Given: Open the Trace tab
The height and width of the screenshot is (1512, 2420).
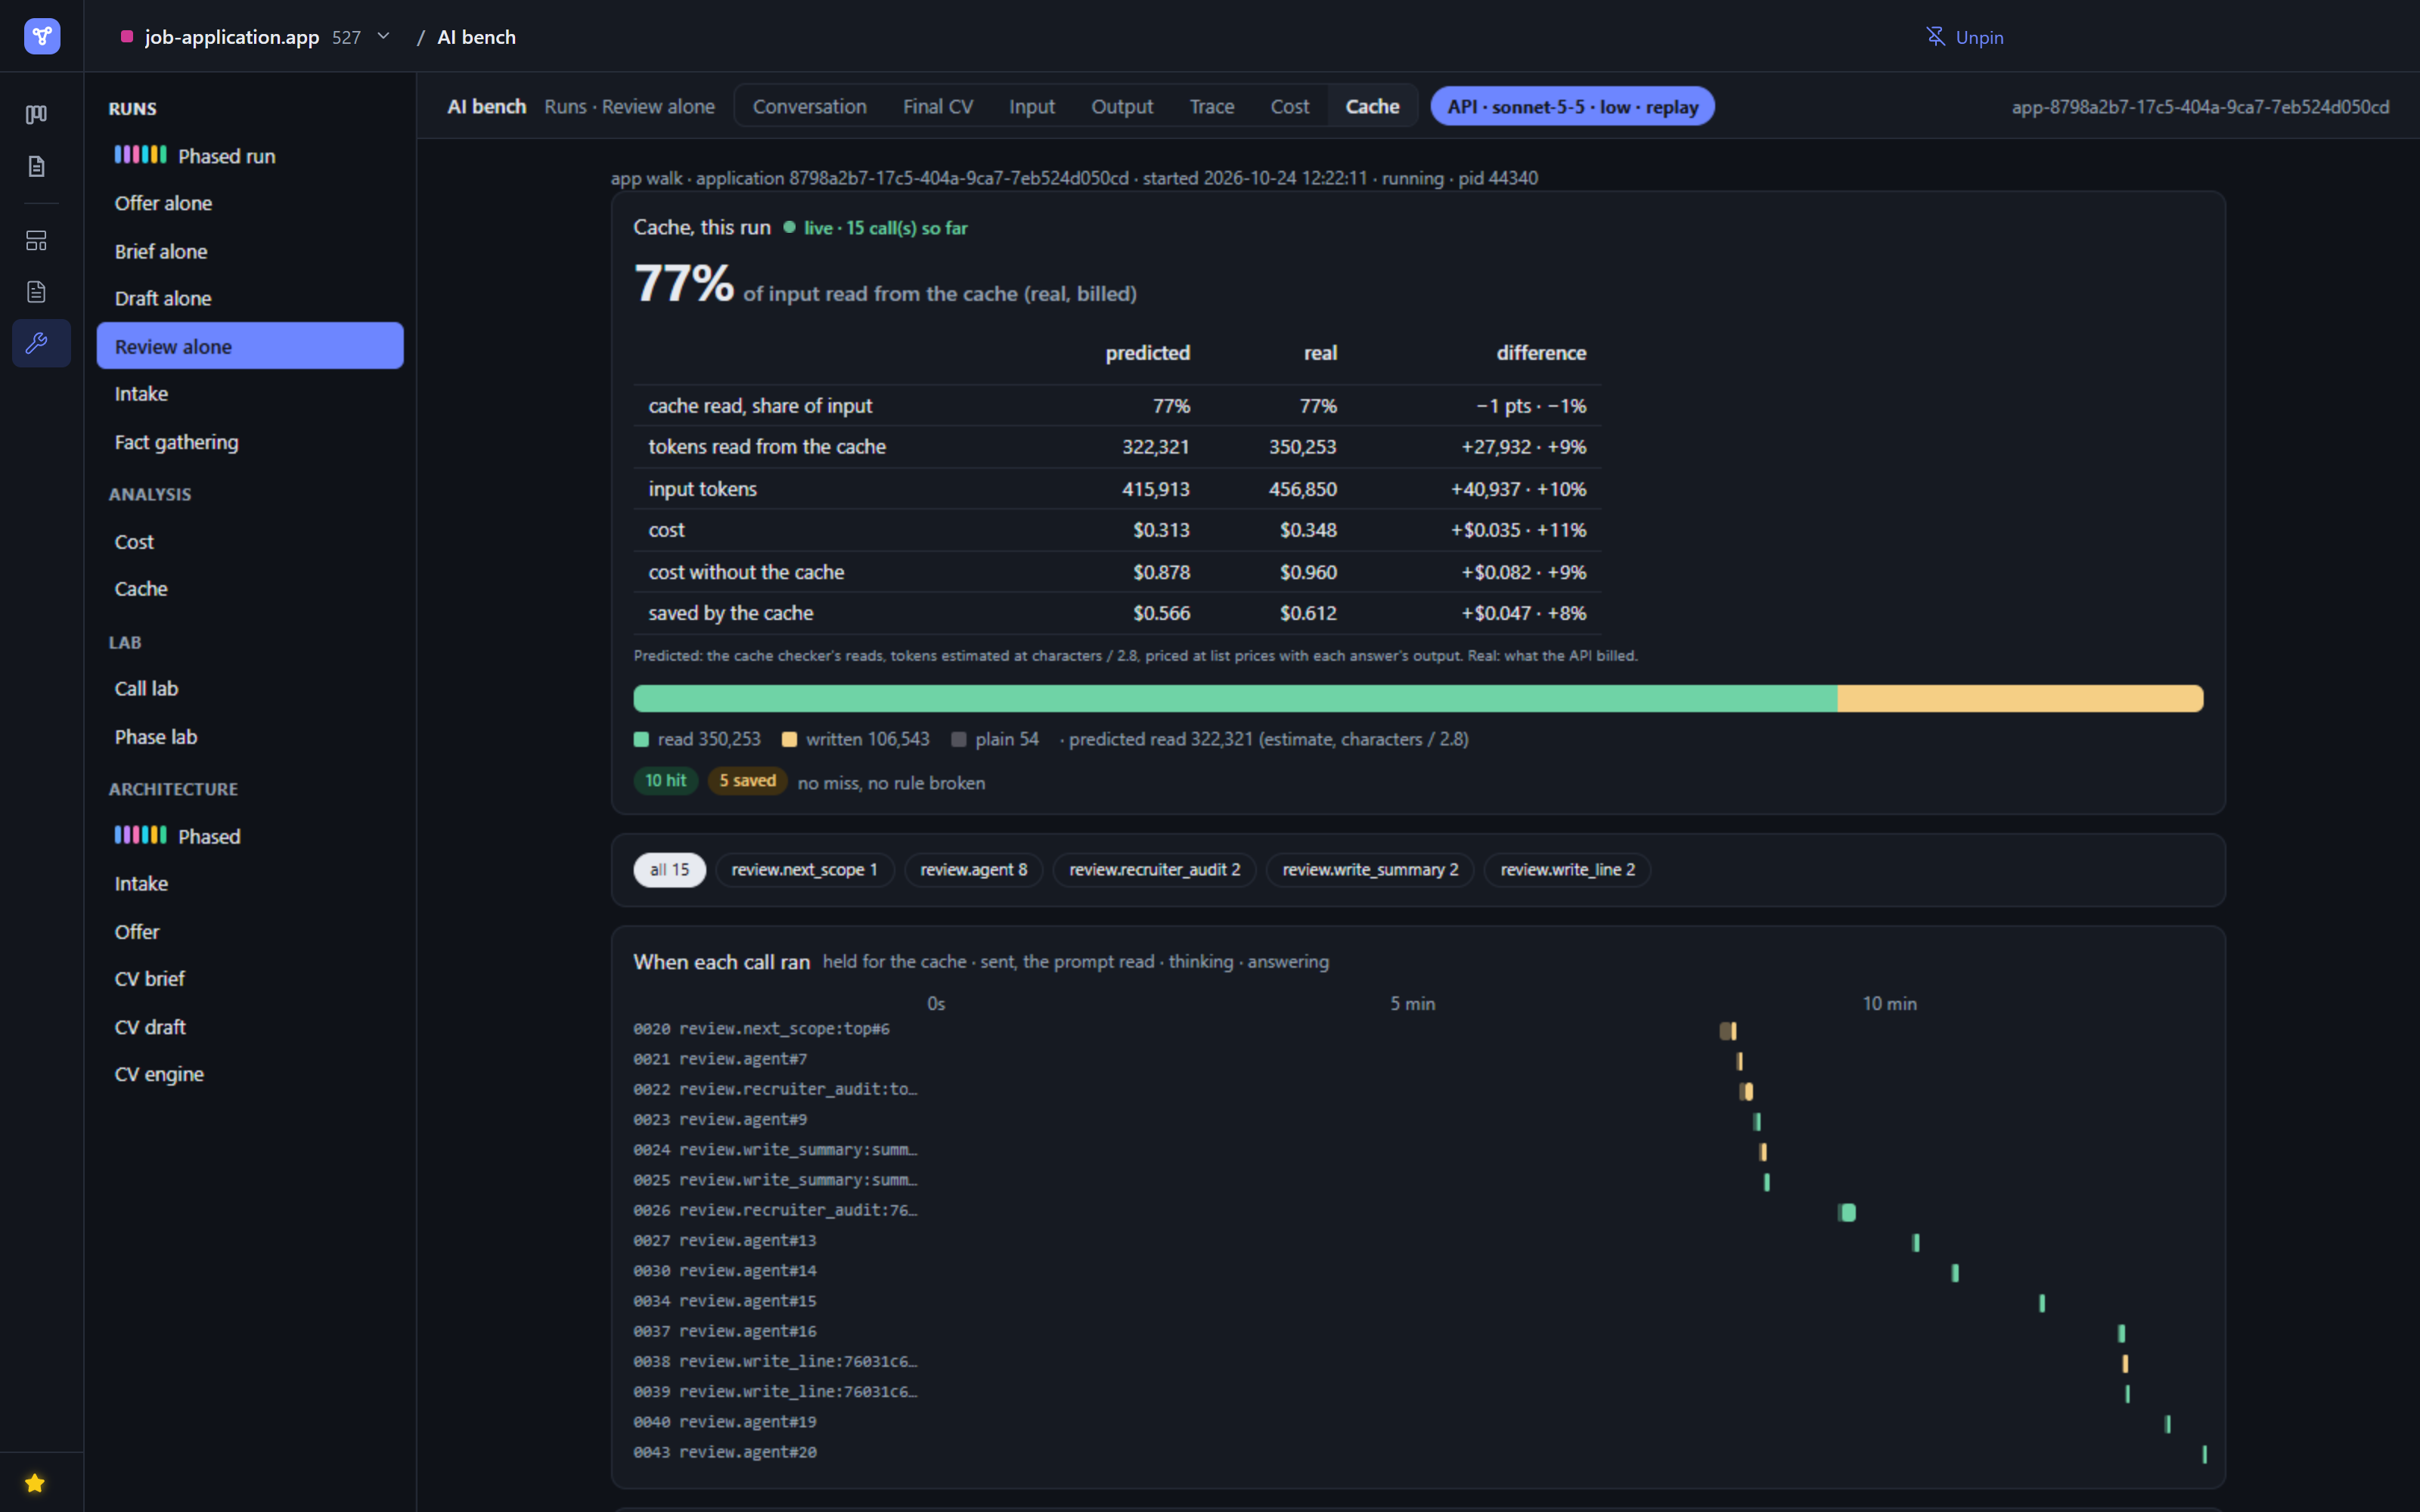Looking at the screenshot, I should [x=1211, y=107].
